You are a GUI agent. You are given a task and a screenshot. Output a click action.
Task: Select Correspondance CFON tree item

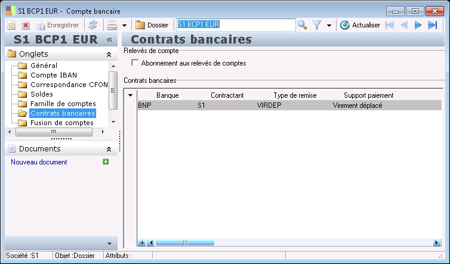pos(69,85)
